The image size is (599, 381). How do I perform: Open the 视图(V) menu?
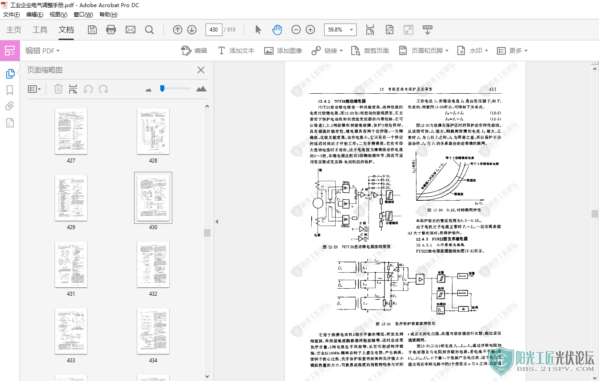pyautogui.click(x=58, y=15)
